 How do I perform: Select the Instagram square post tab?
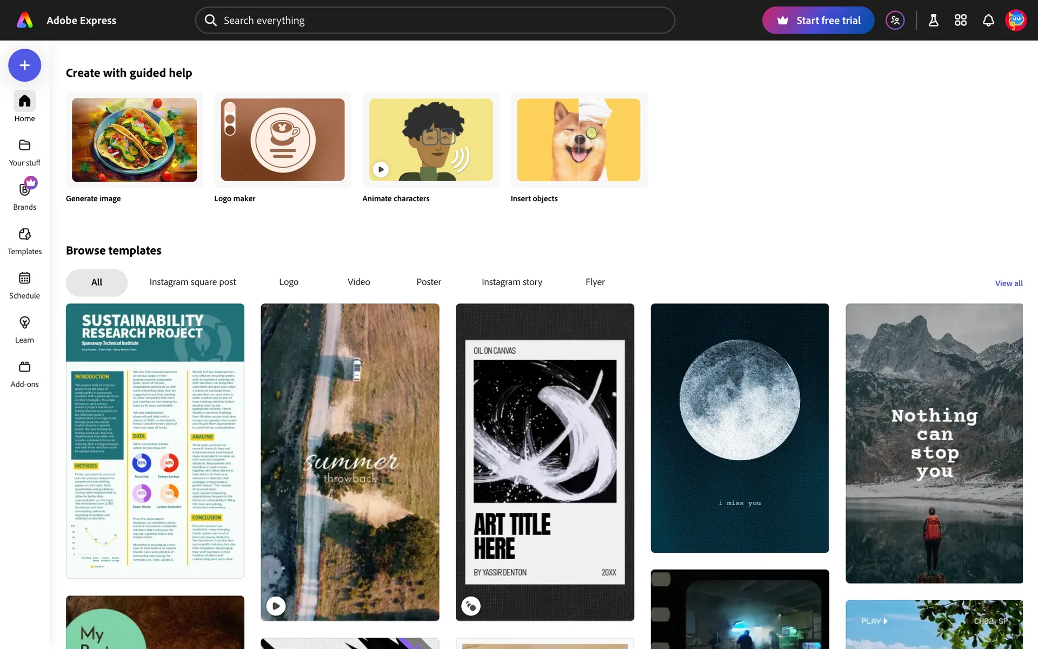click(192, 282)
